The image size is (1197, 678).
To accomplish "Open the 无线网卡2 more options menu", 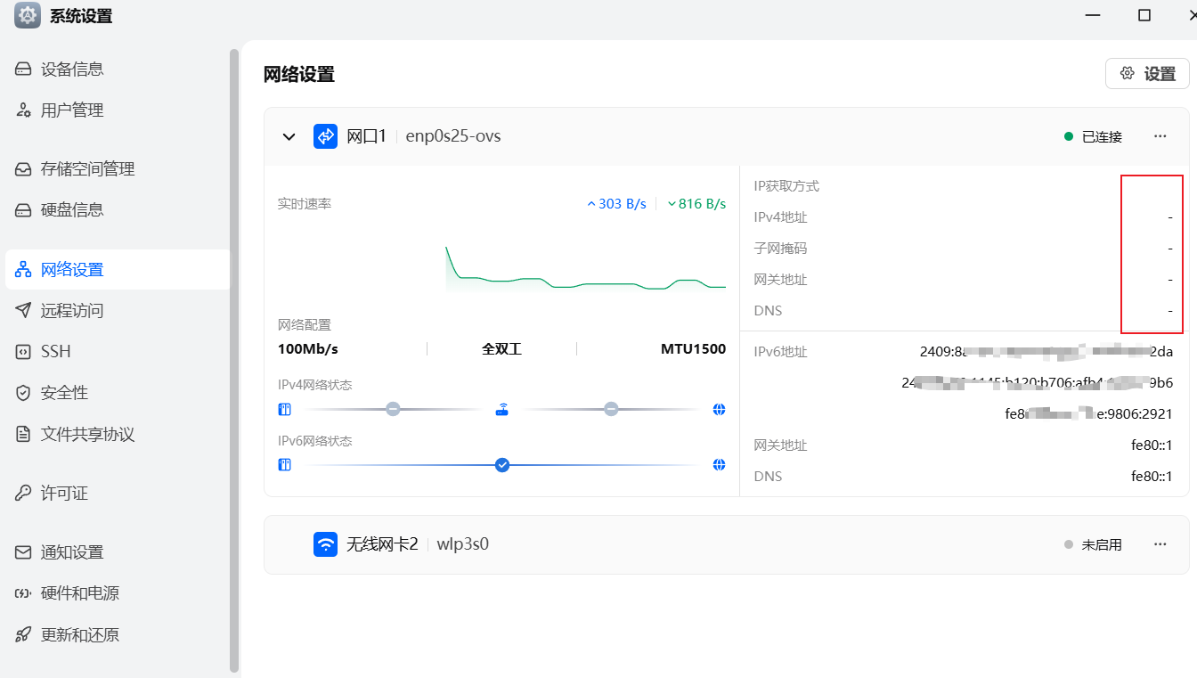I will 1160,544.
